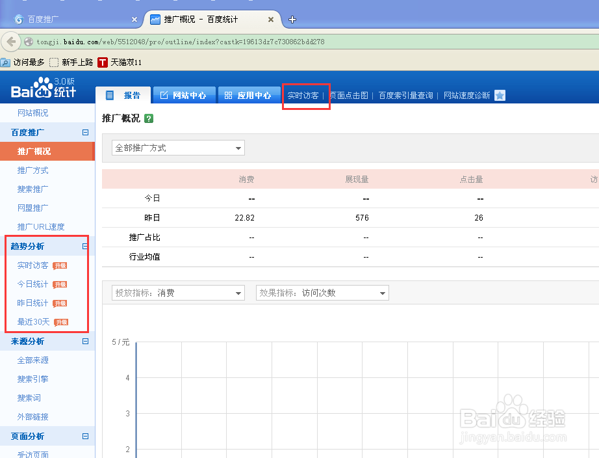The image size is (599, 458).
Task: Collapse the 百度推广 sidebar section
Action: 85,132
